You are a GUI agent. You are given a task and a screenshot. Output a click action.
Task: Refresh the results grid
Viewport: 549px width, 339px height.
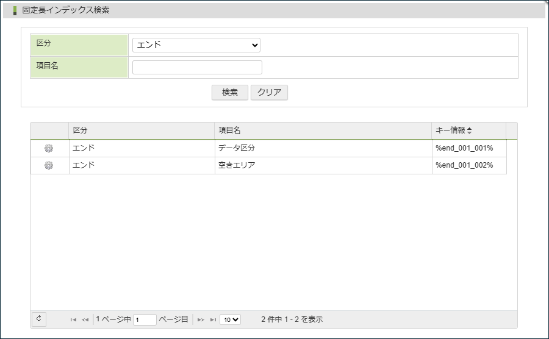(38, 319)
